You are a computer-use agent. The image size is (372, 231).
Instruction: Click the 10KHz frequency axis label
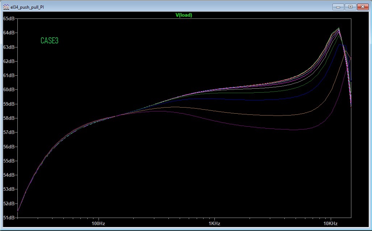click(x=330, y=224)
